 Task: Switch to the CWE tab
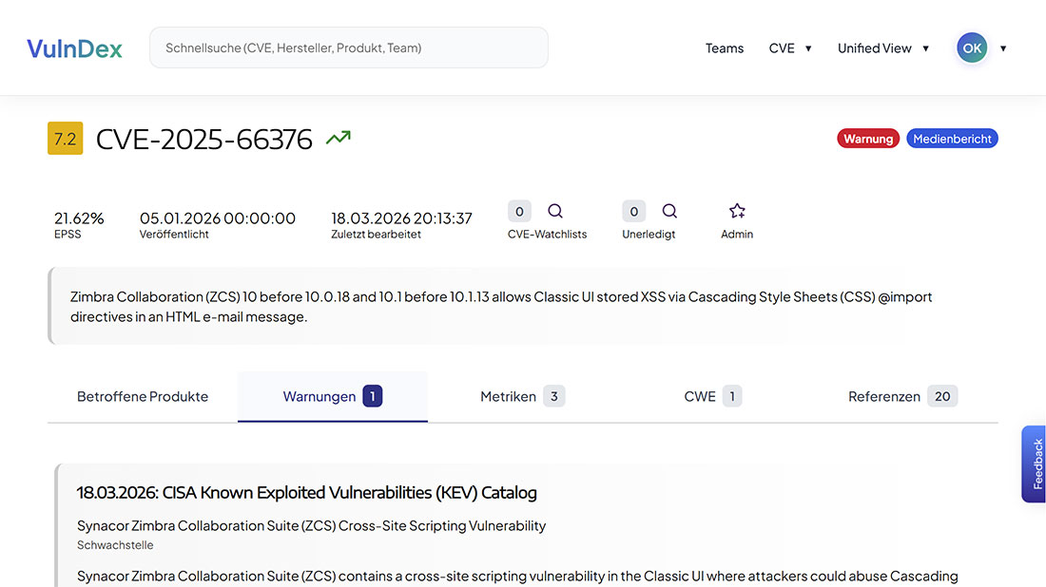click(712, 396)
